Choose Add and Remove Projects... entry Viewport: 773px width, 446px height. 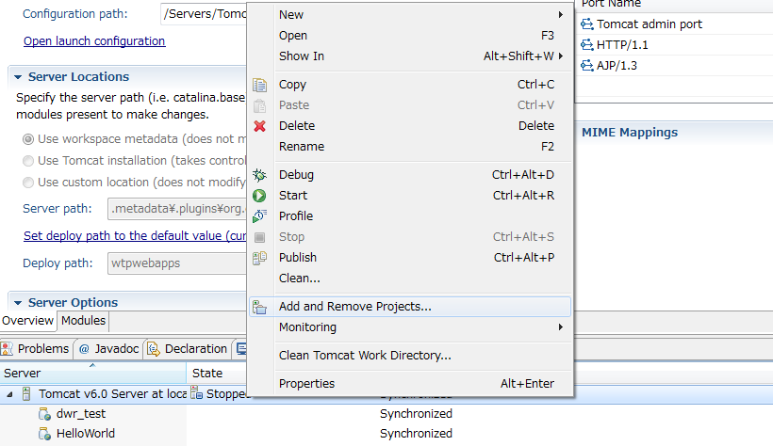(x=410, y=307)
